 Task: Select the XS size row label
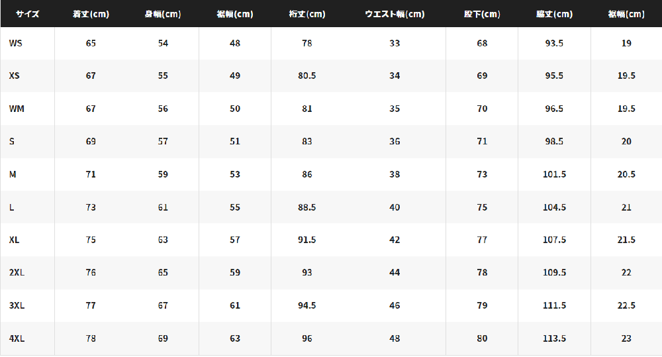pos(15,76)
